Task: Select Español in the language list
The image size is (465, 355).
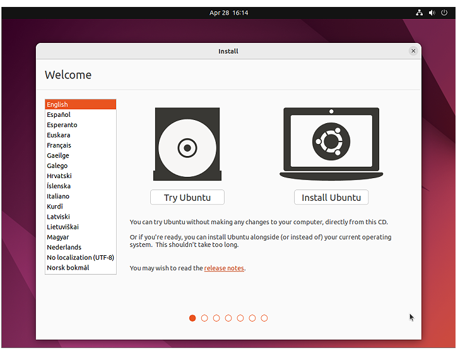Action: pyautogui.click(x=81, y=114)
